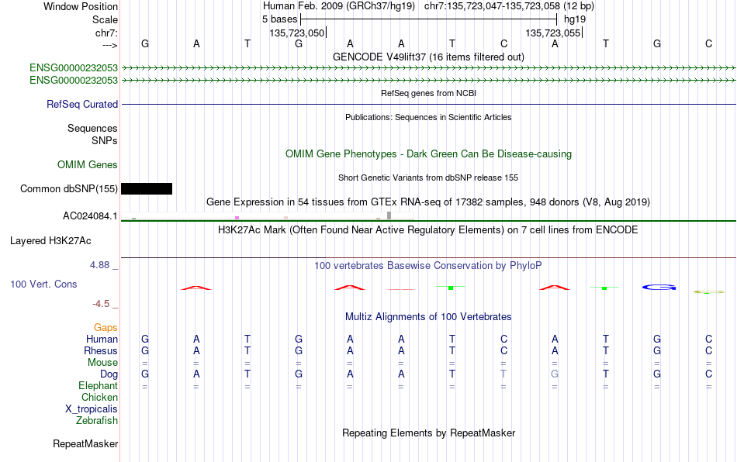Click the X_tropicalis species row label
Screen dimensions: 737x462
pos(92,409)
